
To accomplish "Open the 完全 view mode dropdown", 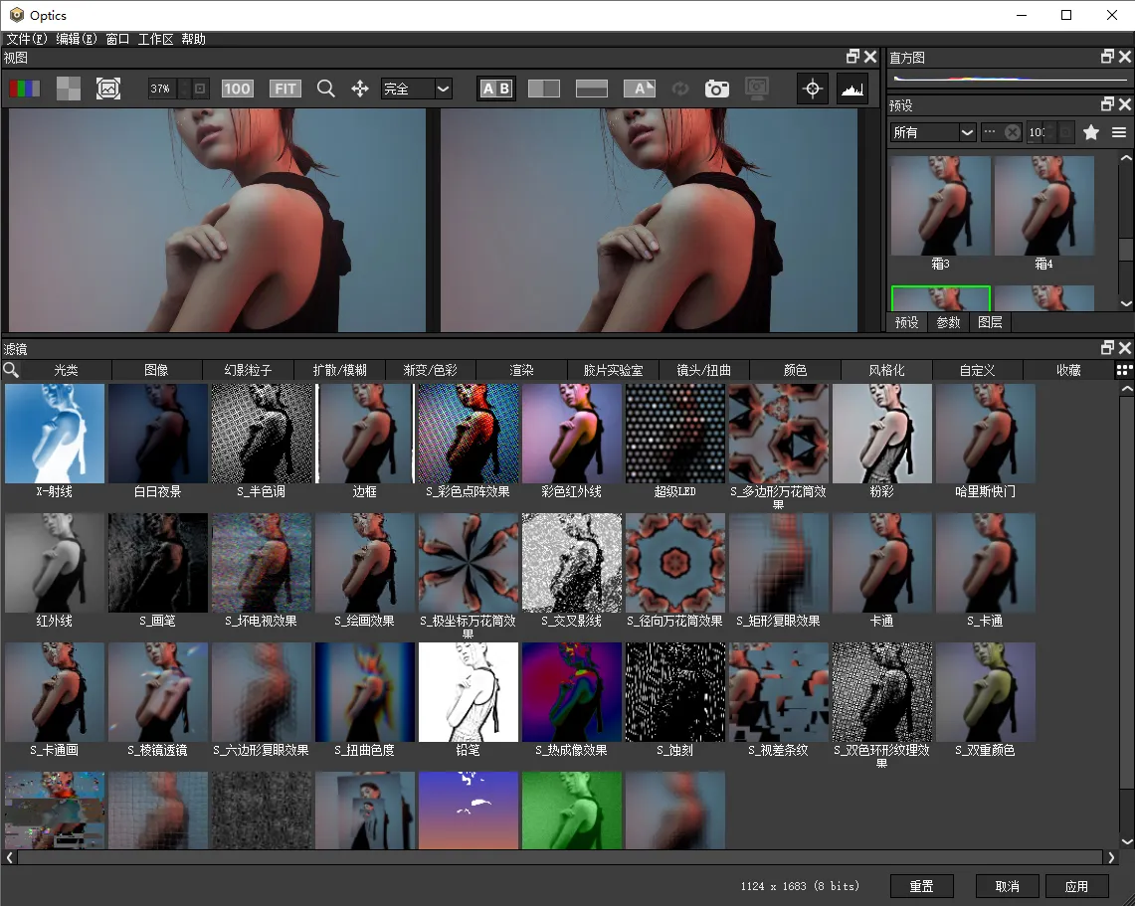I will pos(417,89).
